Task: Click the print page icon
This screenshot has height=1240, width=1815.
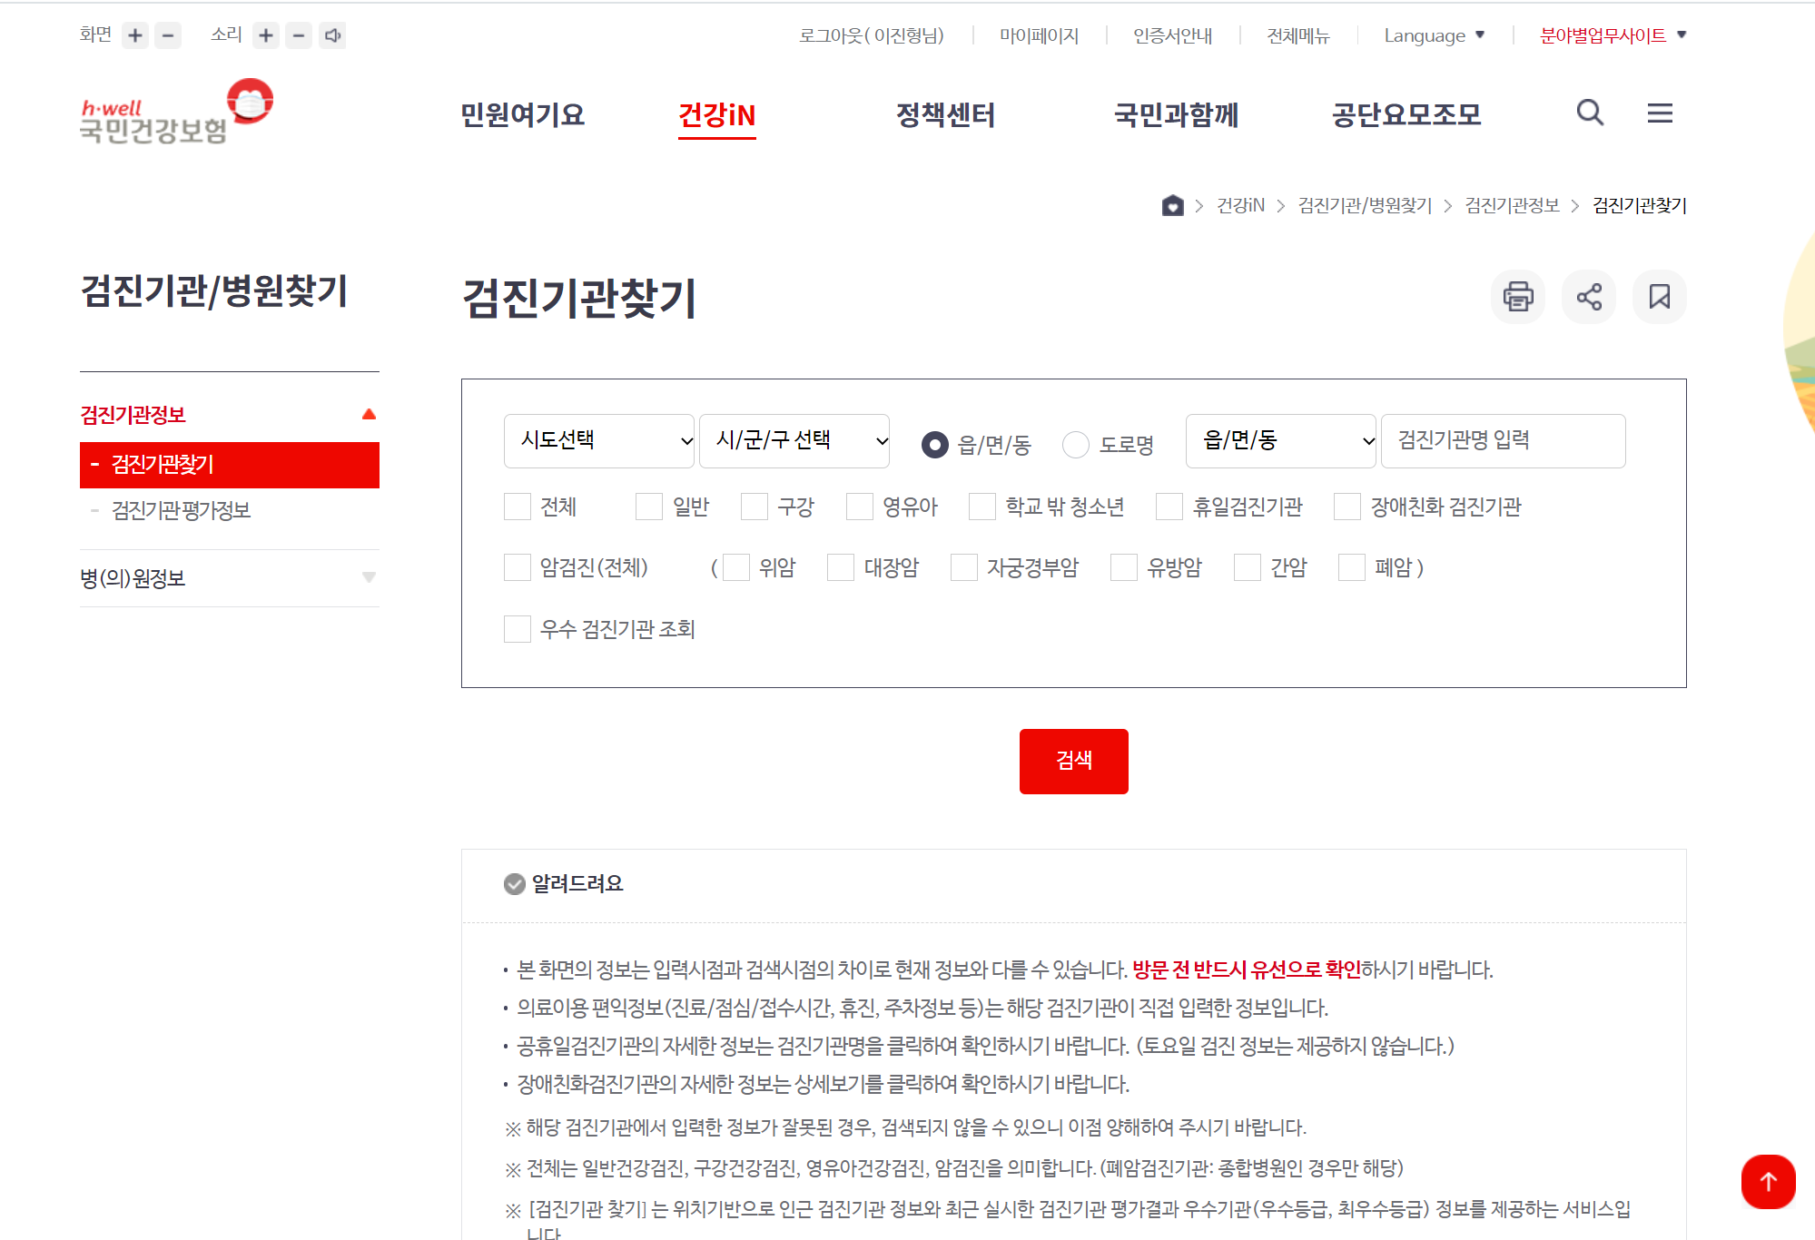Action: 1517,297
